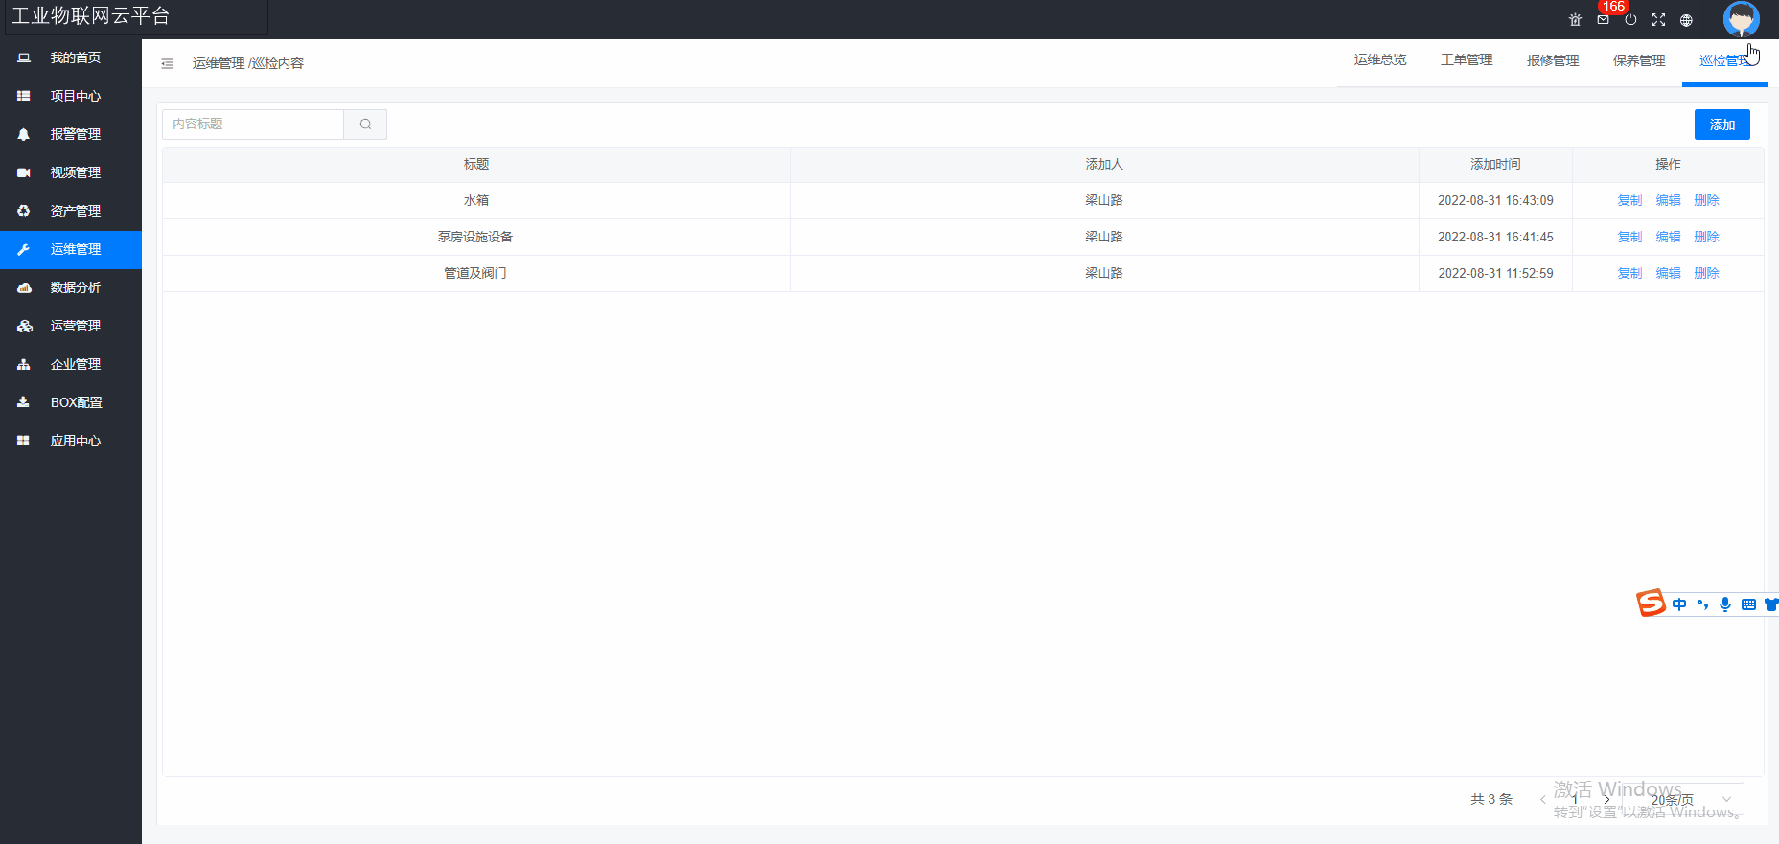
Task: Click the 2022-08-31 16:43:09 timestamp
Action: [x=1495, y=201]
